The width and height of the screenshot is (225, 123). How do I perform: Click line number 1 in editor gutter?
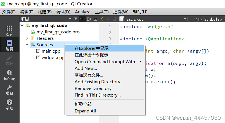[110, 26]
